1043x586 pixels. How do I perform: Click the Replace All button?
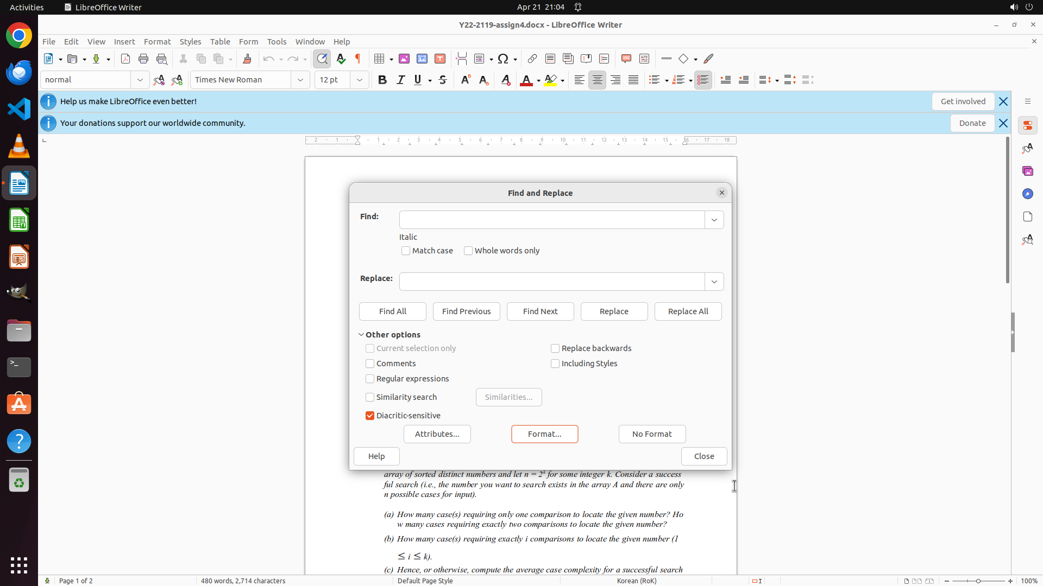click(688, 311)
